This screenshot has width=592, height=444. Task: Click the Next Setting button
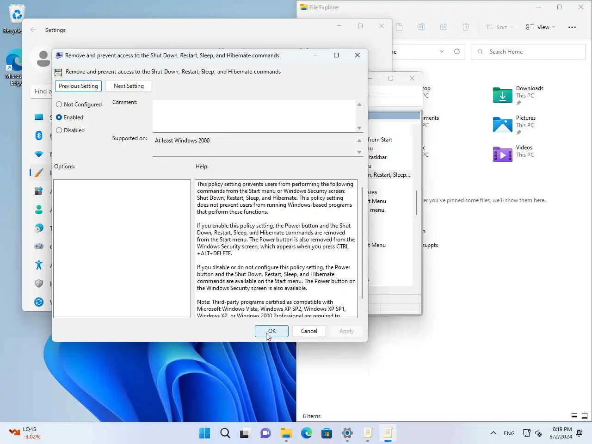pos(129,86)
